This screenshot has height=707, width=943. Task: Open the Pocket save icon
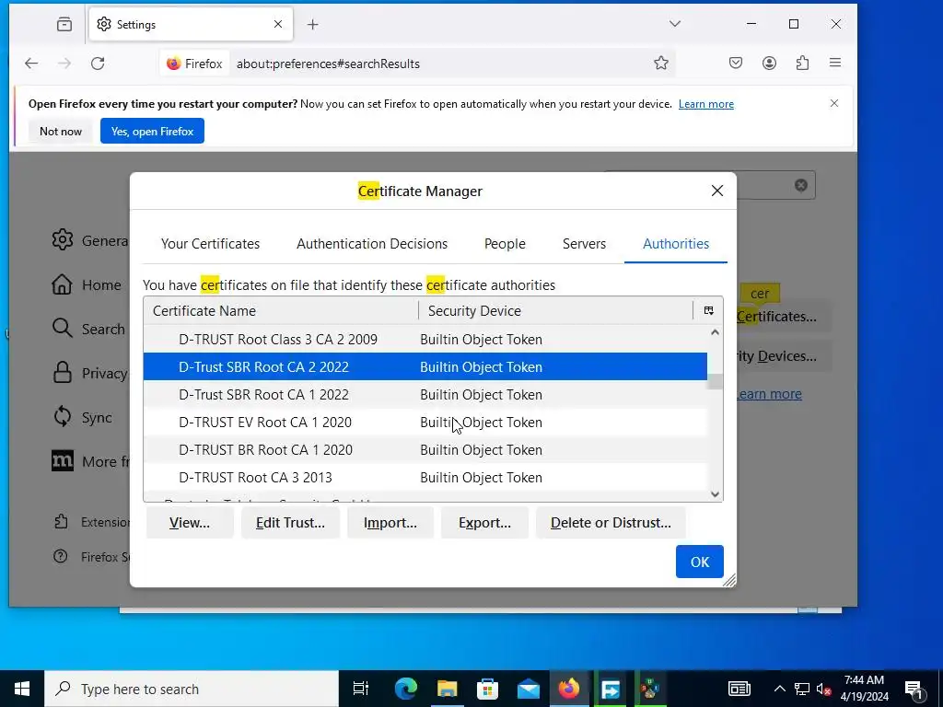[x=736, y=64]
